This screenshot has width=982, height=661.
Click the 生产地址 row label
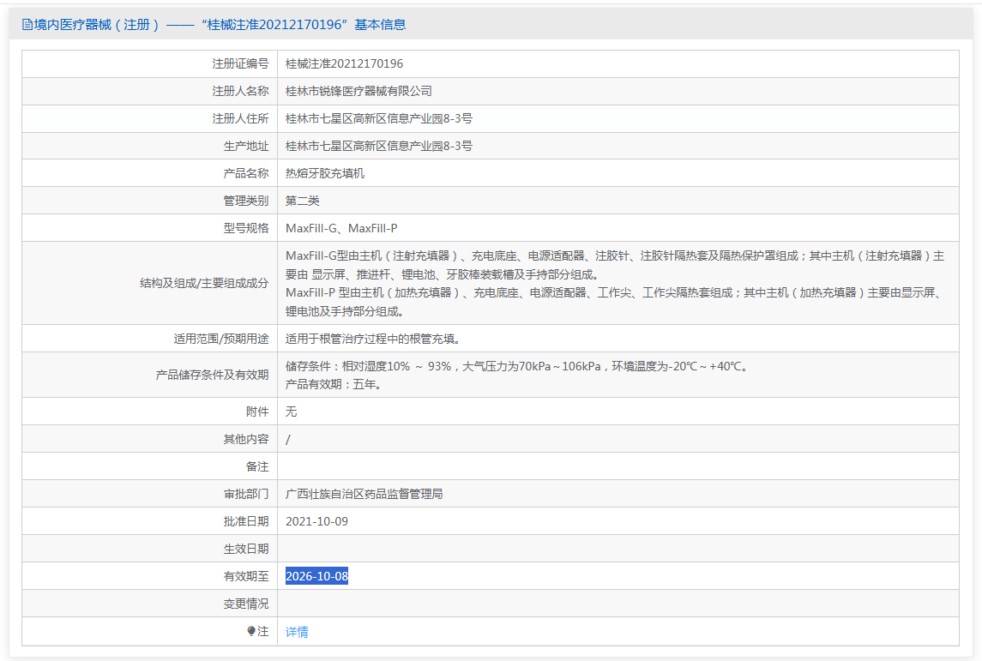(245, 146)
